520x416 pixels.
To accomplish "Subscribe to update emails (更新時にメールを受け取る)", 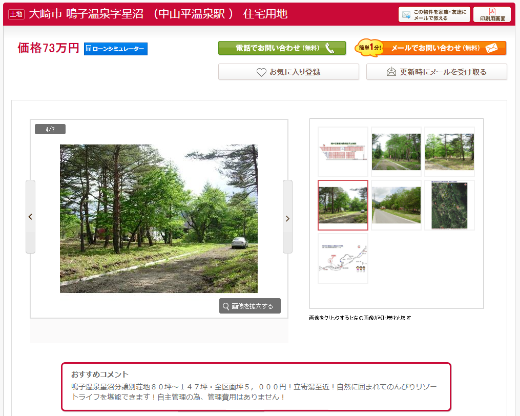I will 436,72.
